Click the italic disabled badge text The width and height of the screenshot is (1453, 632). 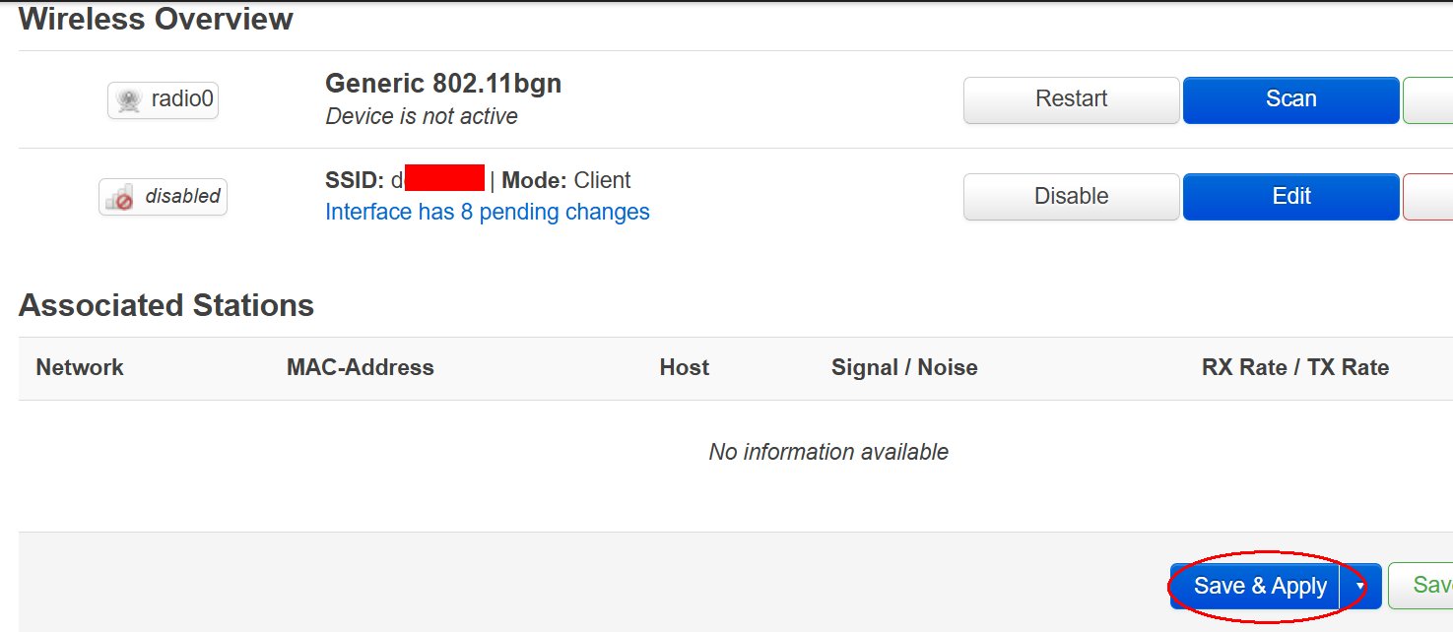pyautogui.click(x=183, y=196)
